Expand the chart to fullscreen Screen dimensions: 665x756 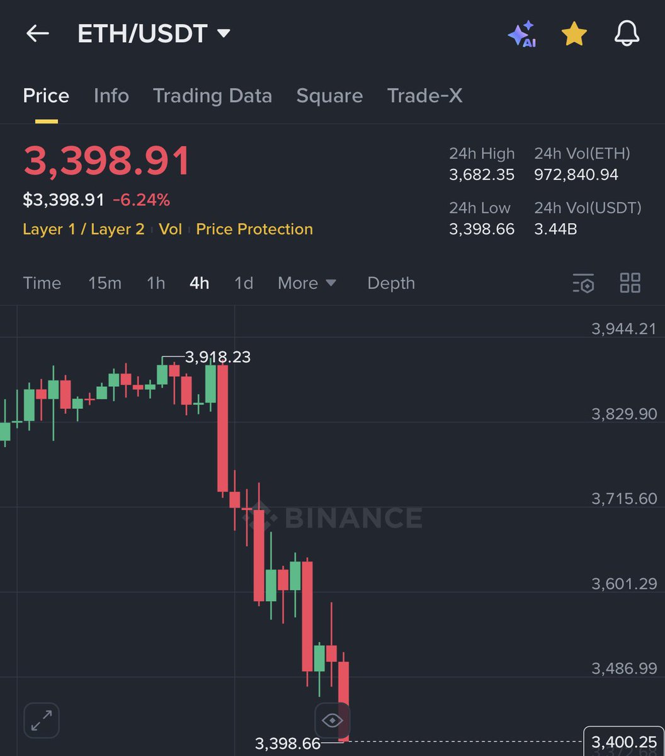tap(42, 720)
